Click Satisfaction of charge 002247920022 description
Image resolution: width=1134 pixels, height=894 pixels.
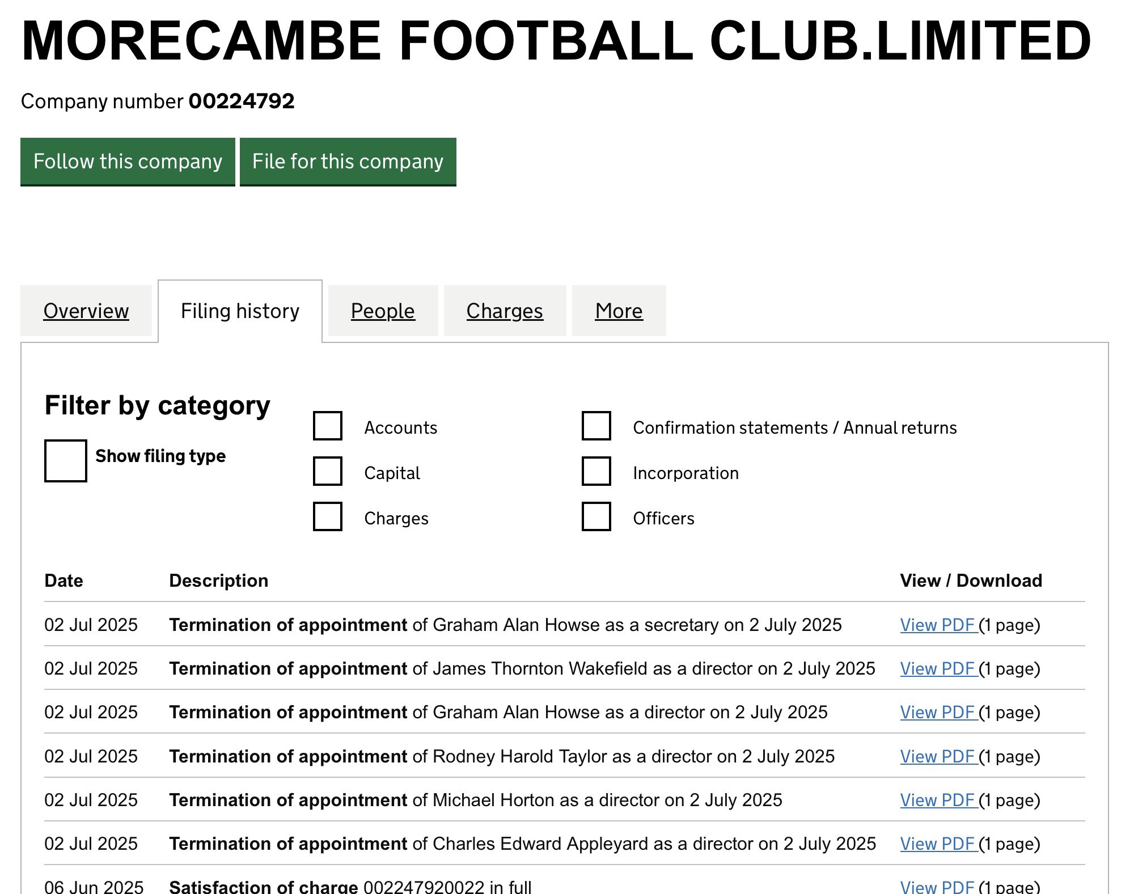click(350, 886)
